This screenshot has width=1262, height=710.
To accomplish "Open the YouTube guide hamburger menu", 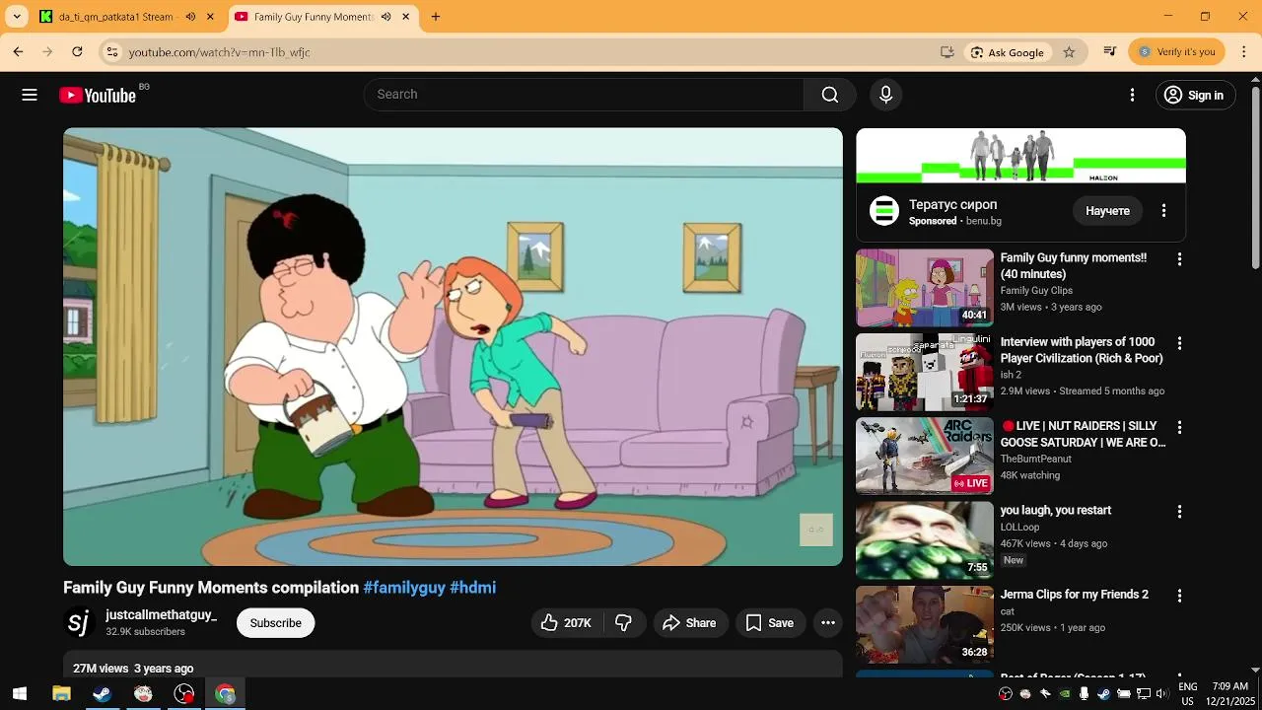I will [x=30, y=95].
